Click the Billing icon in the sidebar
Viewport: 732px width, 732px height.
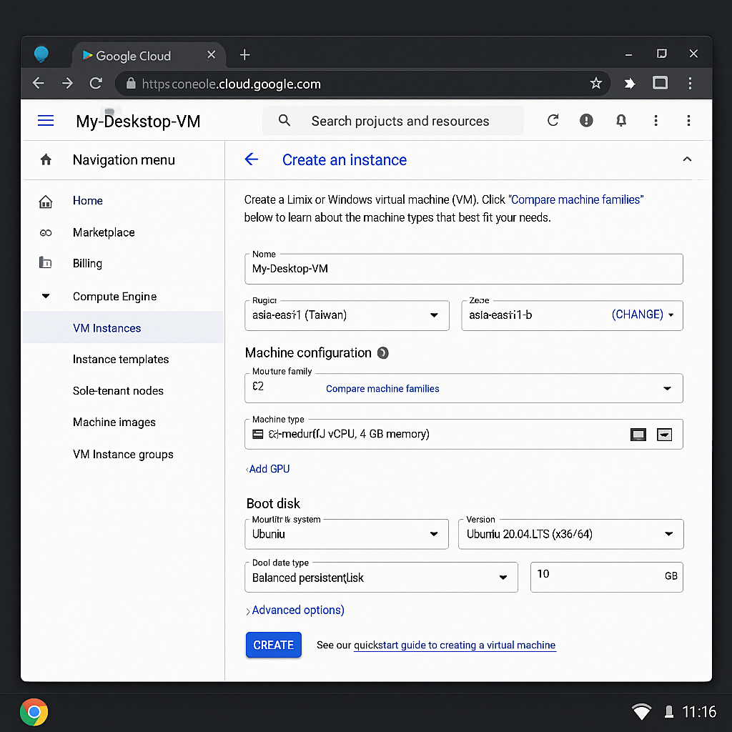pyautogui.click(x=45, y=263)
